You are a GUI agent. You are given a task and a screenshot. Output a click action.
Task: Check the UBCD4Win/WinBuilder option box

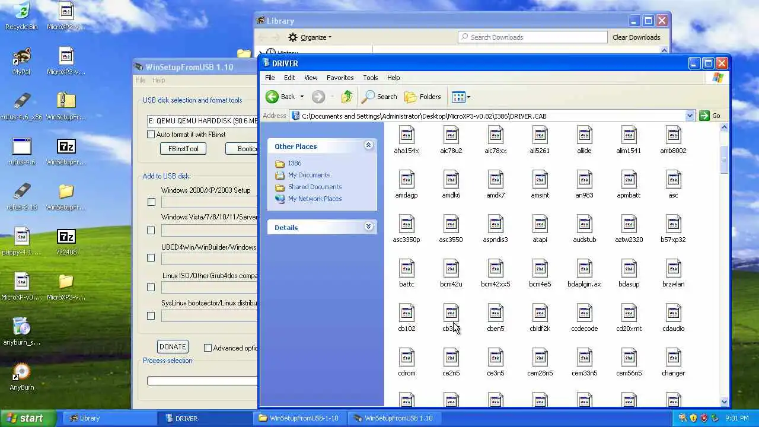pos(151,258)
